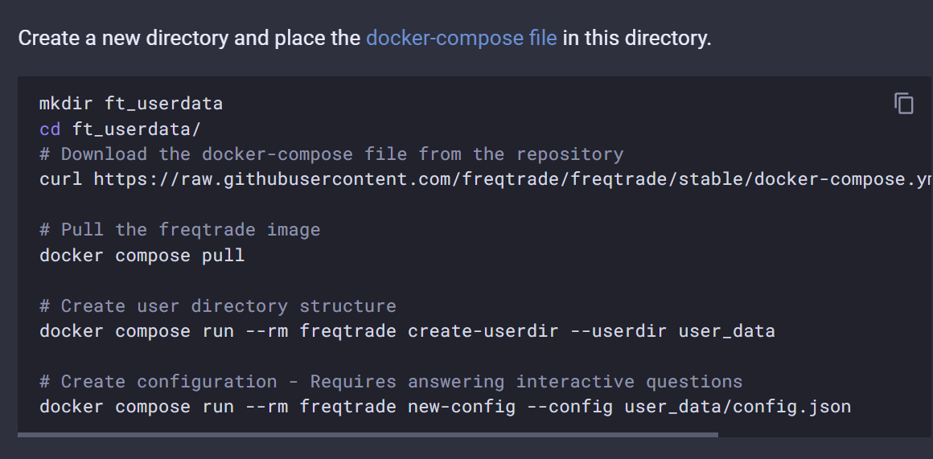Image resolution: width=933 pixels, height=459 pixels.
Task: Click the '--userdir user_data' option text
Action: point(673,330)
